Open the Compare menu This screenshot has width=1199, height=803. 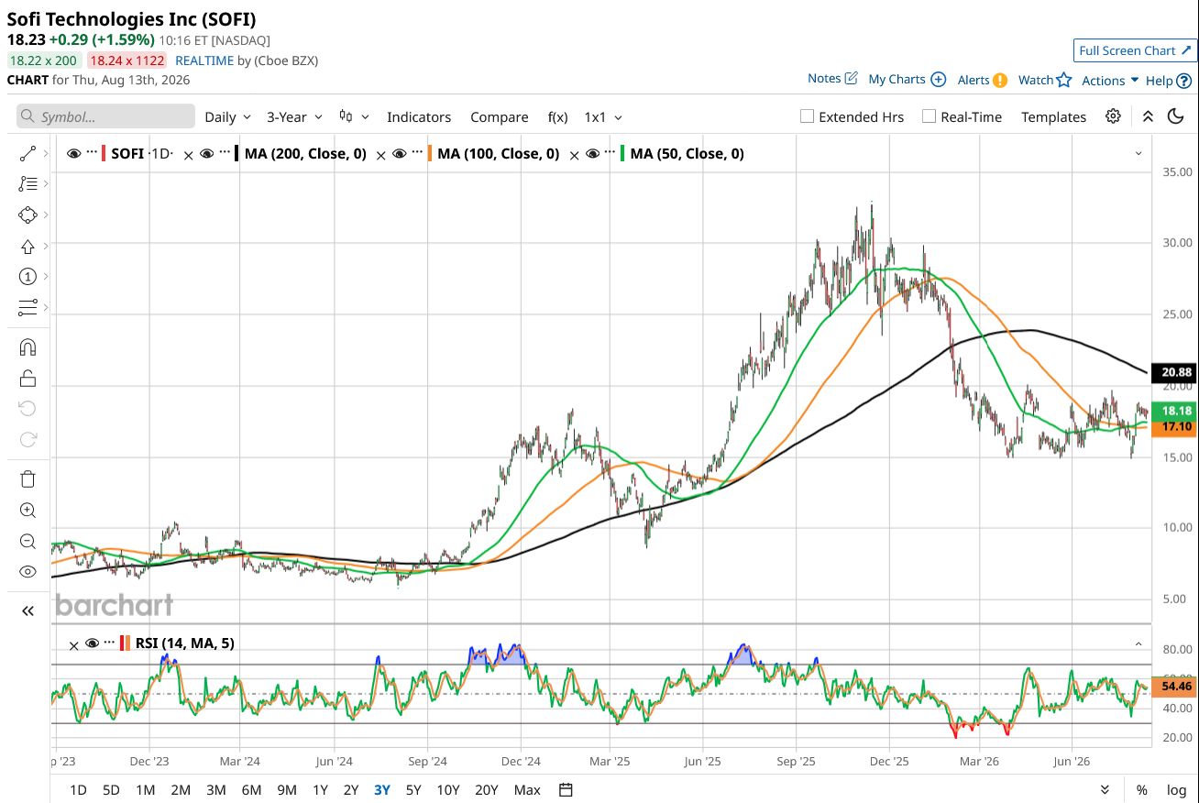500,117
